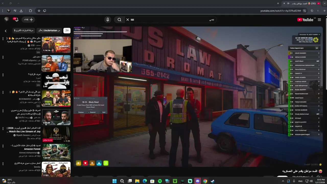Open the 1:44:51 POWR eSports thumbnail

tap(56, 63)
